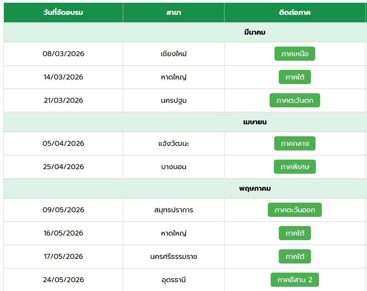Screen dimensions: 367x291
Task: Click ภาคใต้ button in the 16/05/2026 row
Action: 295,233
